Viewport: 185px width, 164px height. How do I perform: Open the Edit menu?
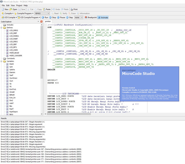[8, 5]
